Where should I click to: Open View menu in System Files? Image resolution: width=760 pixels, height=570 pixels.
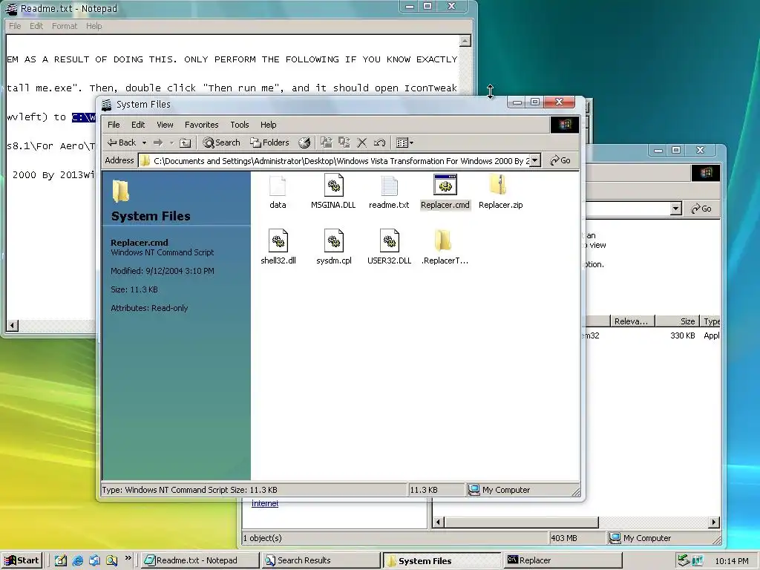coord(165,125)
